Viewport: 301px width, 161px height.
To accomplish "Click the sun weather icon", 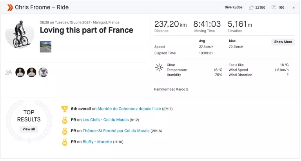I will [x=159, y=68].
